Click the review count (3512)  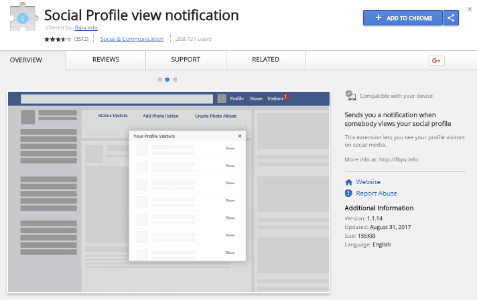tap(81, 39)
